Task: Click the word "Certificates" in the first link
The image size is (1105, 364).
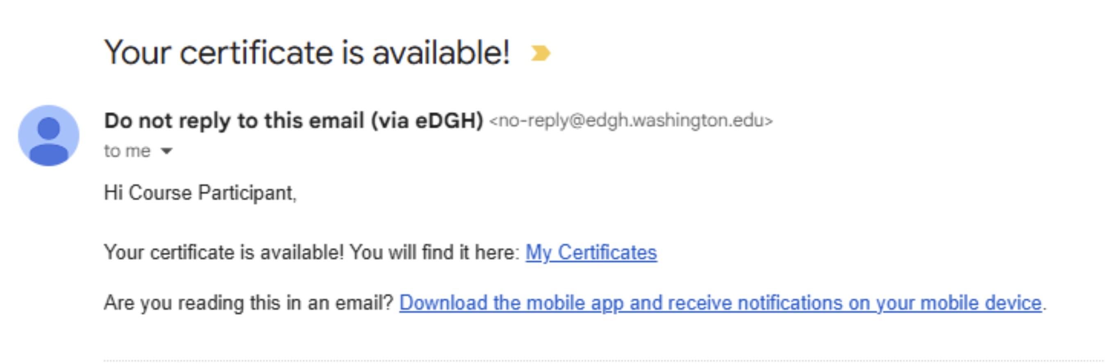Action: click(x=607, y=252)
